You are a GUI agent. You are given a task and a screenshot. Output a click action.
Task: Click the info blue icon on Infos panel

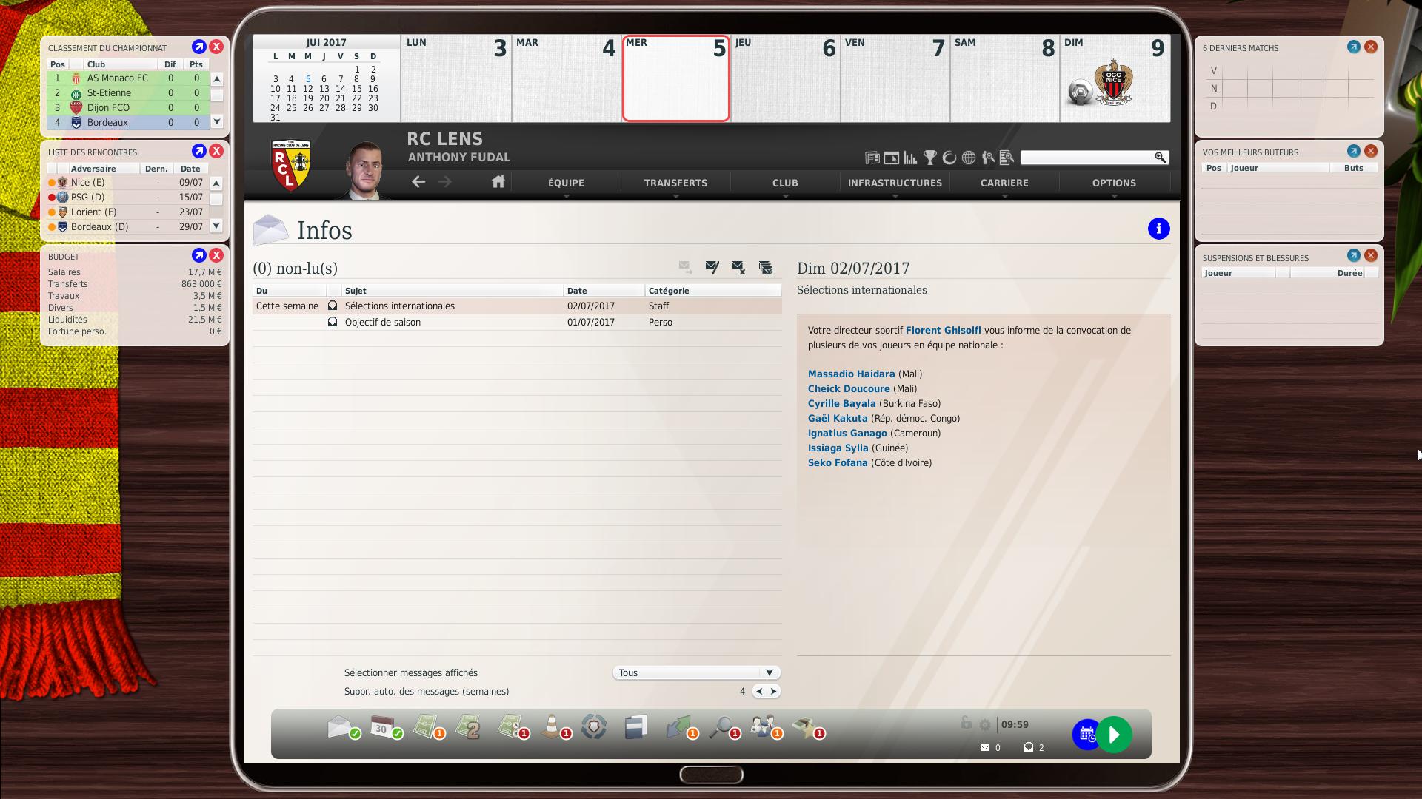point(1158,229)
